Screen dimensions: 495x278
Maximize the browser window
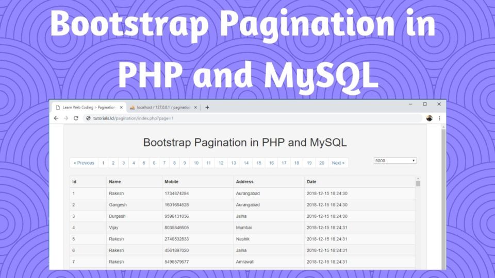click(x=424, y=104)
